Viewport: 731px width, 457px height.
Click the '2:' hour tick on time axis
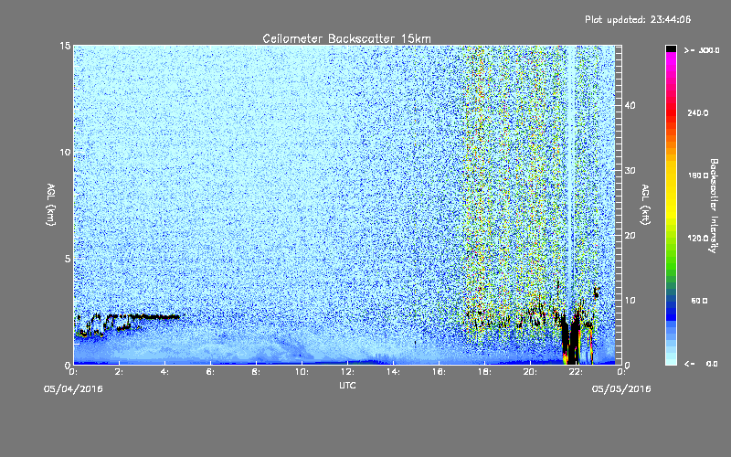tap(120, 372)
